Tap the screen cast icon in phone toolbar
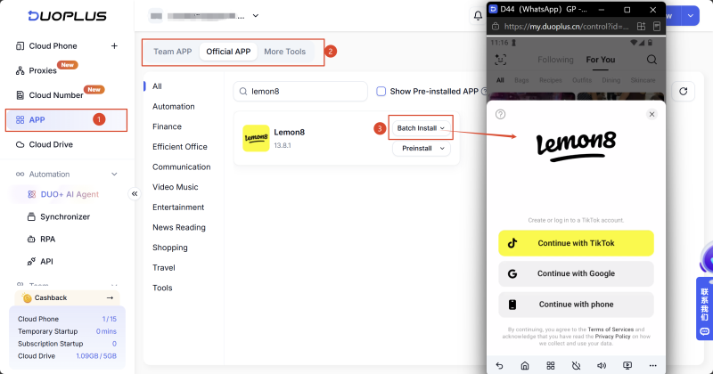713x374 pixels. point(627,366)
